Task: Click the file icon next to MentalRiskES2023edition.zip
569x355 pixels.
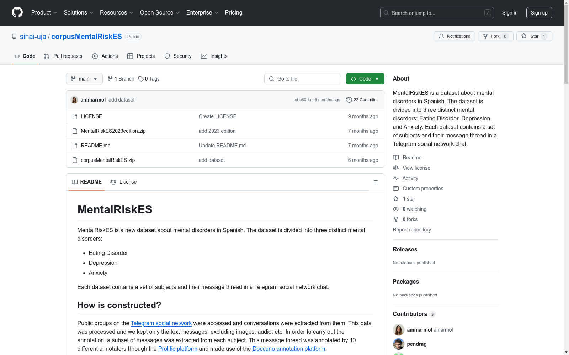Action: tap(75, 131)
